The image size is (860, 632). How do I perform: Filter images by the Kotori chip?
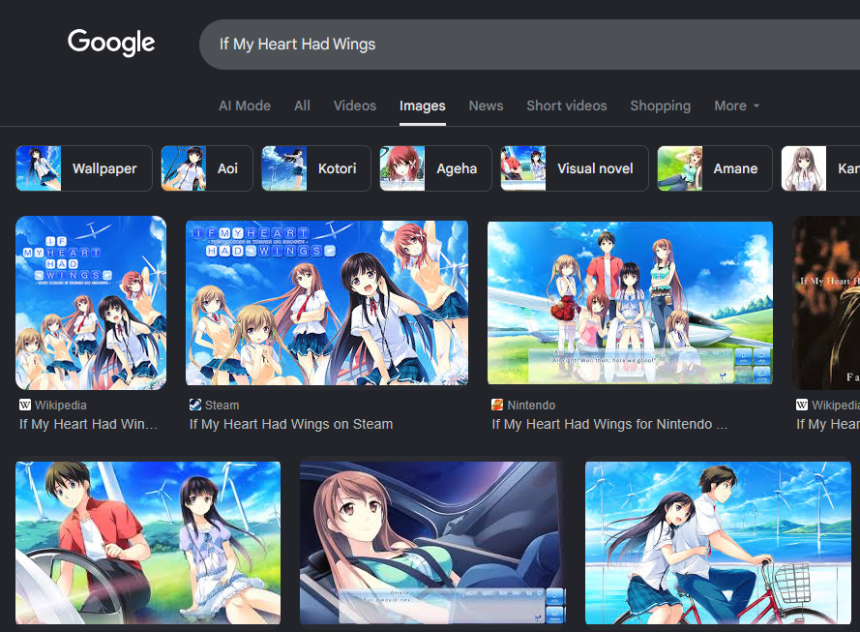pyautogui.click(x=316, y=168)
